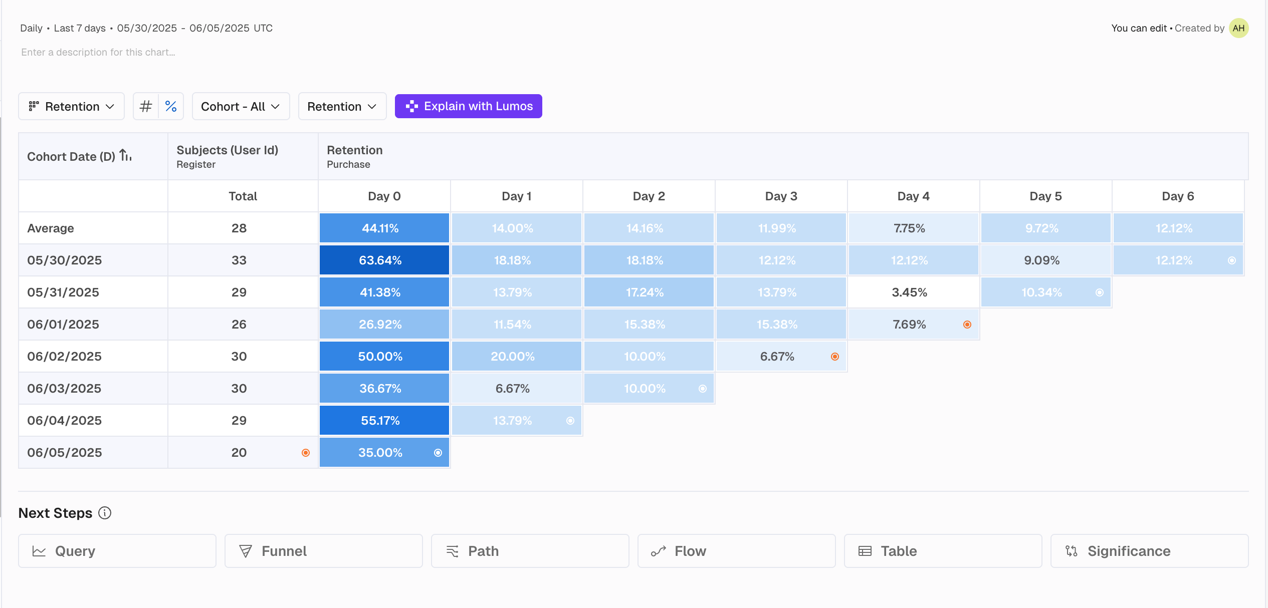Click the chart description input field

pyautogui.click(x=98, y=52)
